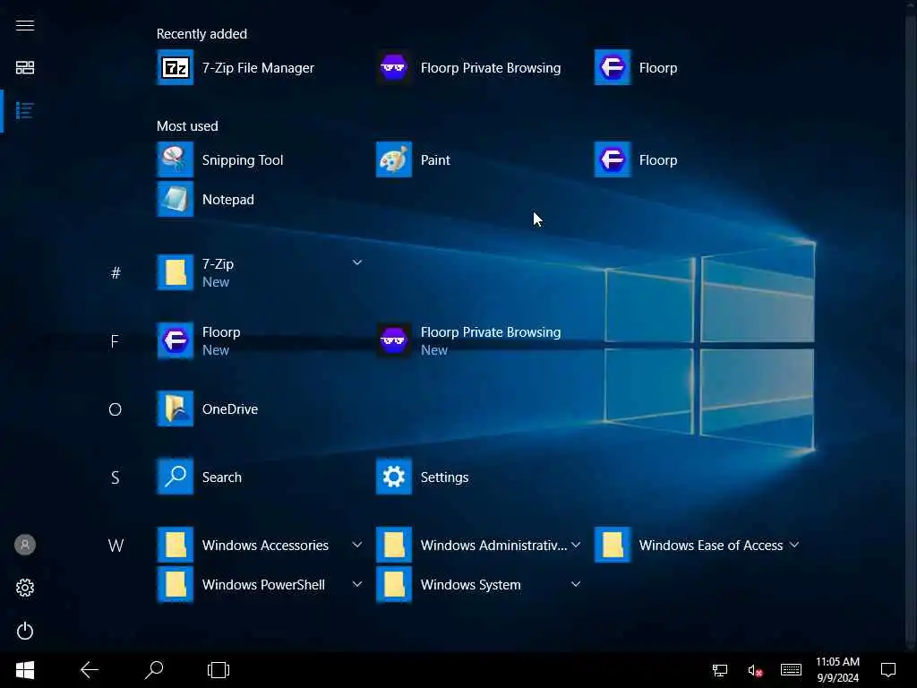Expand the Windows PowerShell chevron

(x=356, y=584)
